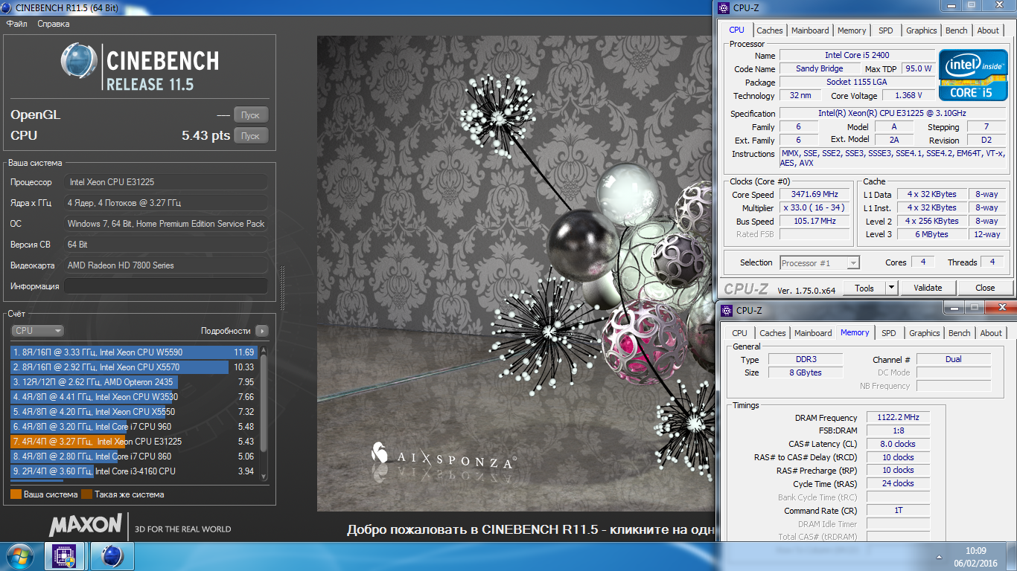
Task: Click the Memory CPU-Z window title icon
Action: click(x=726, y=310)
